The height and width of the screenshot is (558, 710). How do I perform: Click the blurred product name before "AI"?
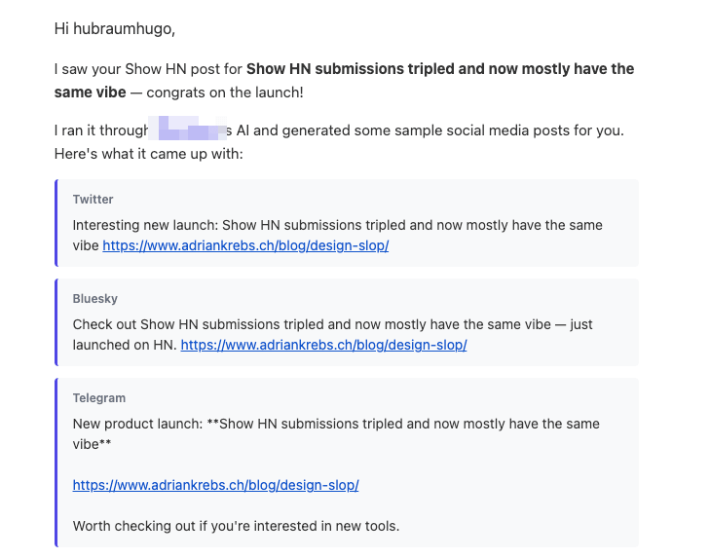[188, 130]
